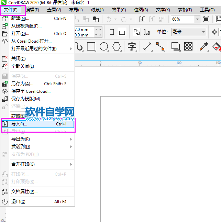Open the 工具(O) menu
The width and height of the screenshot is (221, 222).
pyautogui.click(x=207, y=10)
